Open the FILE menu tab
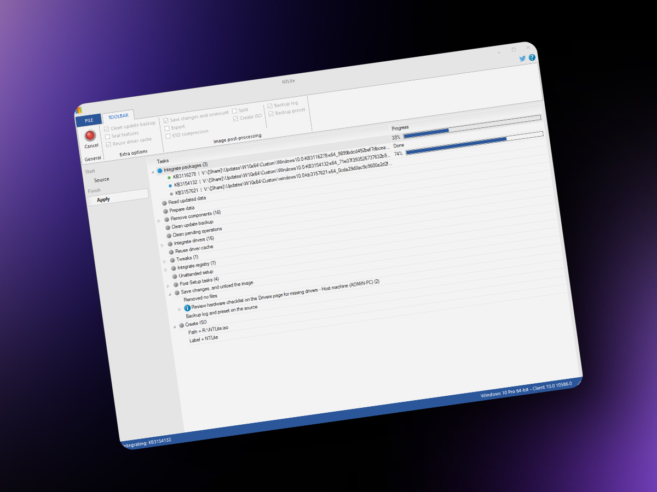This screenshot has width=657, height=492. click(x=88, y=120)
